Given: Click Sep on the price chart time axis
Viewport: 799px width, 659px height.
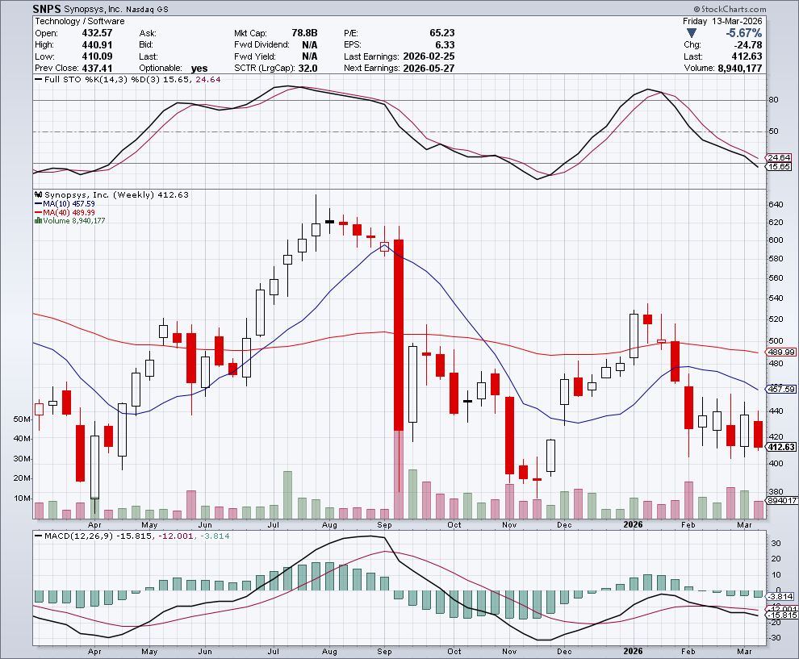Looking at the screenshot, I should [384, 524].
